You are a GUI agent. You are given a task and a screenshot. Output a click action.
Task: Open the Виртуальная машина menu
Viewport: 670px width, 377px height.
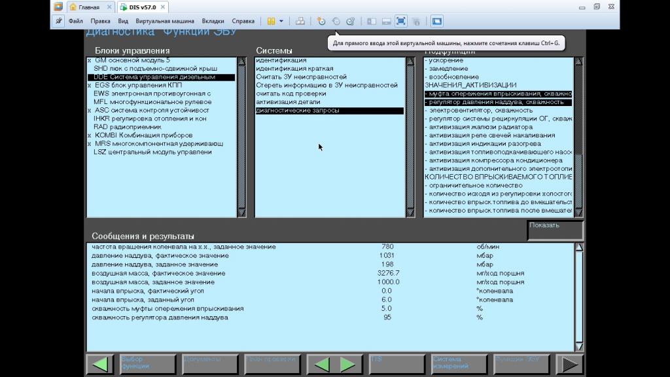(165, 21)
